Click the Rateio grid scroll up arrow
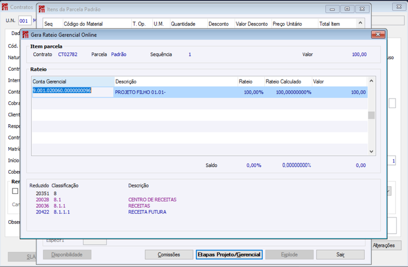Screen dimensions: 408x267 (372, 81)
